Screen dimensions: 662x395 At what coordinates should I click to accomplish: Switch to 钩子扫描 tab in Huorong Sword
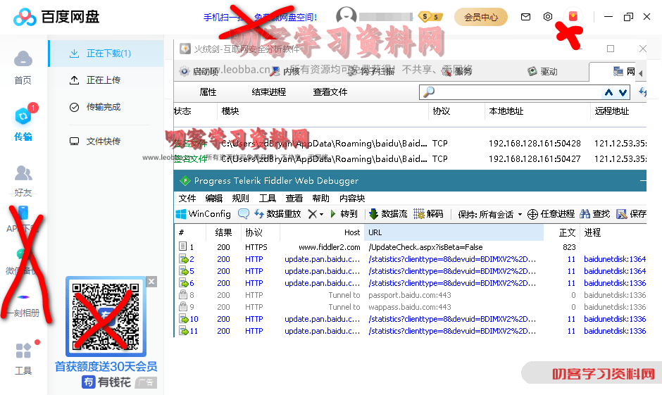[370, 71]
